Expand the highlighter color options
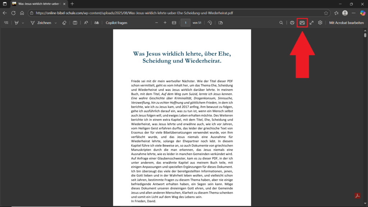 pos(23,23)
